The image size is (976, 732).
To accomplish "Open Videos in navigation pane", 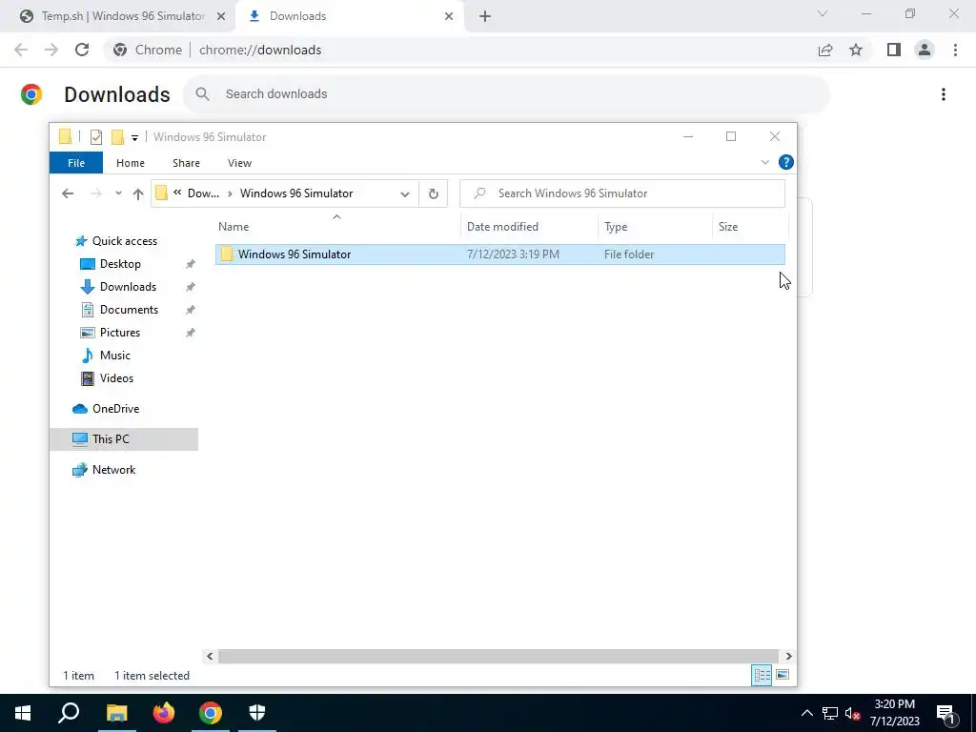I will click(x=116, y=378).
